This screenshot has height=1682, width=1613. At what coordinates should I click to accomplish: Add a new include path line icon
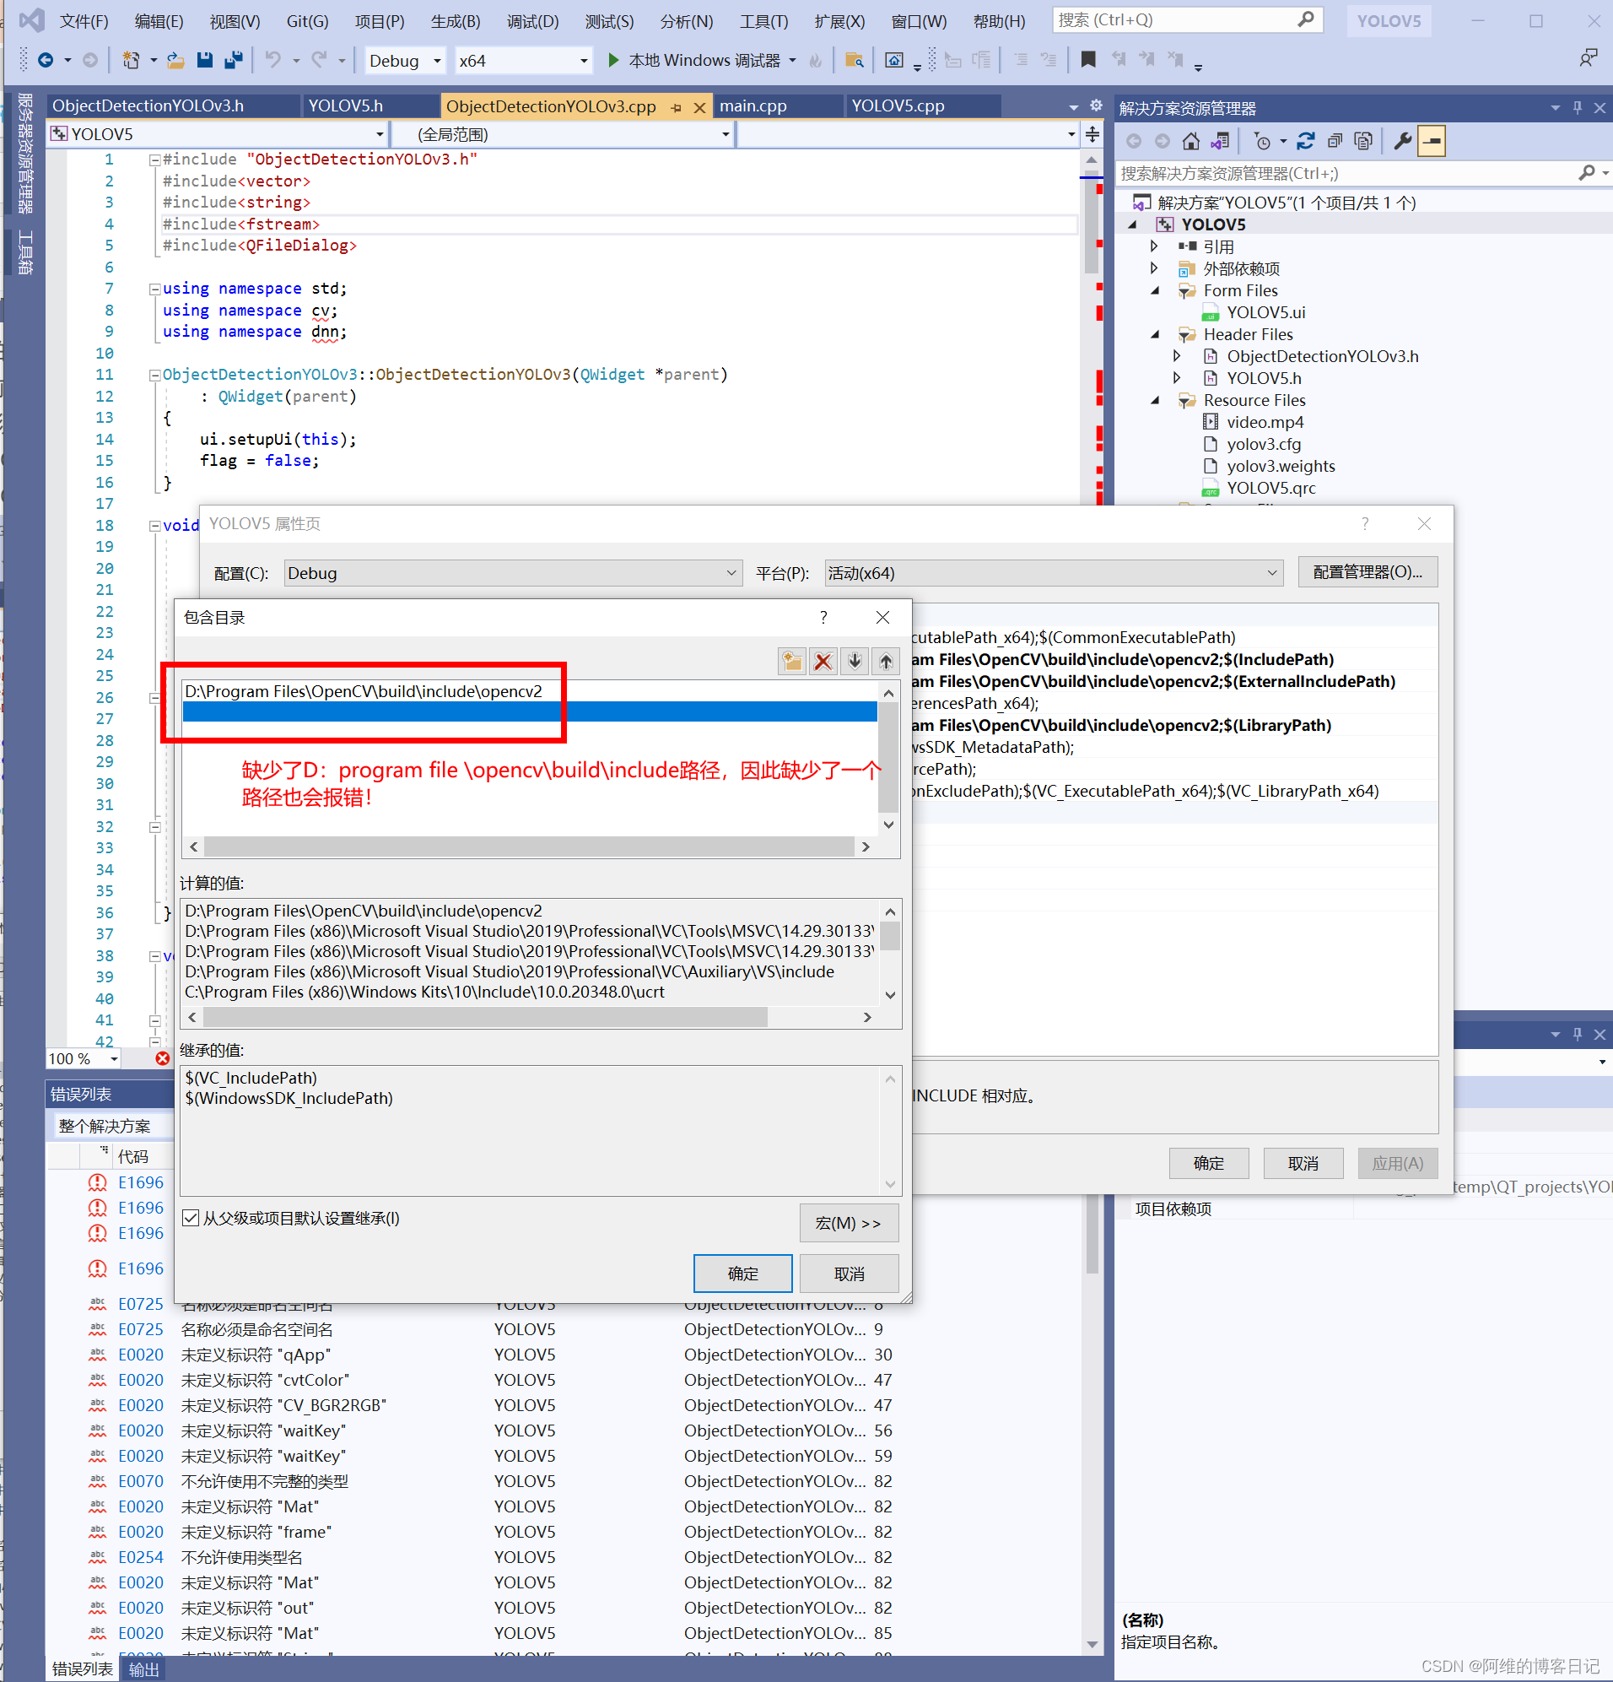click(x=792, y=661)
